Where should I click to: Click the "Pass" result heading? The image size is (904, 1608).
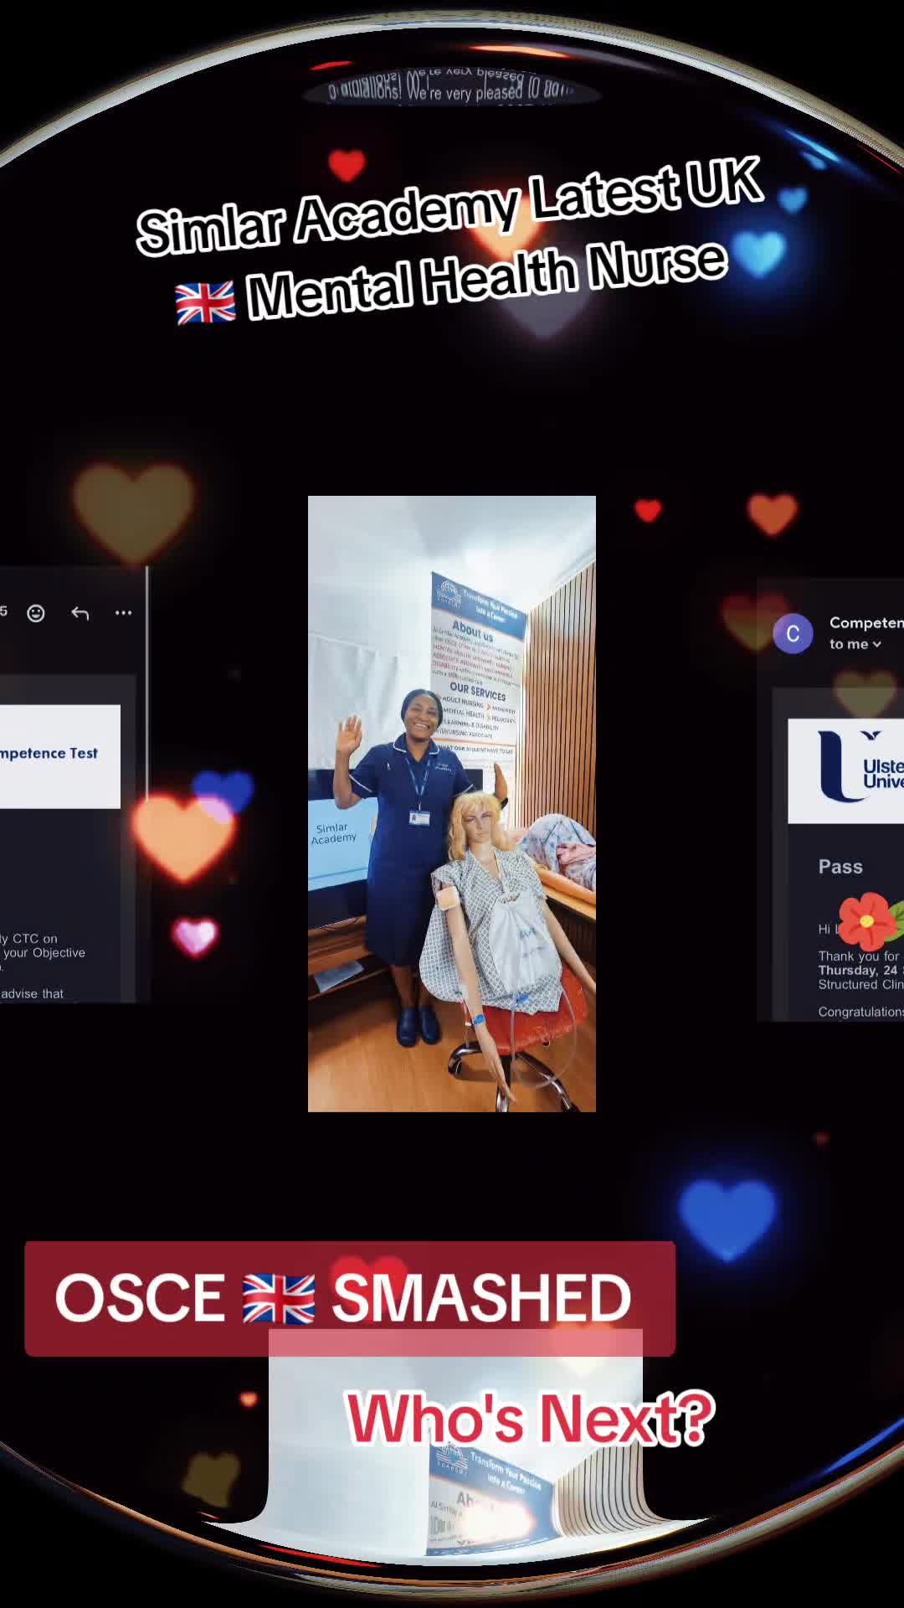pyautogui.click(x=840, y=867)
